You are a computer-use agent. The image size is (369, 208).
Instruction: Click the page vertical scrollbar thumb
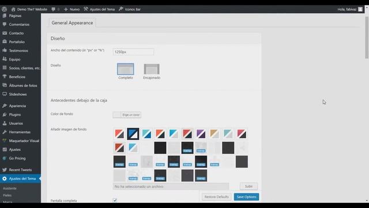(367, 38)
